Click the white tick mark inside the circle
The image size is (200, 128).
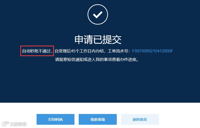(98, 15)
